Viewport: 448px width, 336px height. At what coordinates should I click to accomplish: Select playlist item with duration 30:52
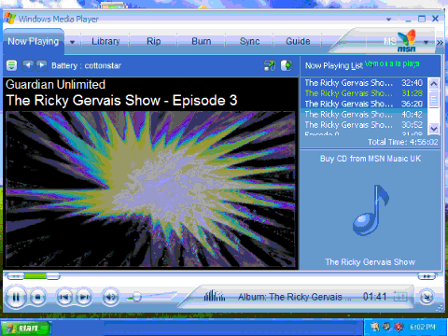click(364, 125)
